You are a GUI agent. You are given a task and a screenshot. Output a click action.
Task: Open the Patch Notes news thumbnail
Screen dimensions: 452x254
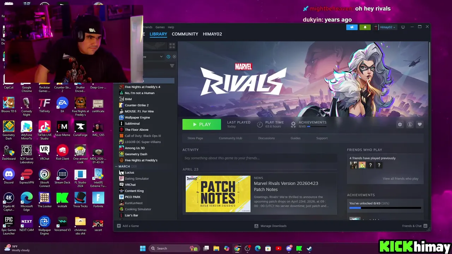218,194
